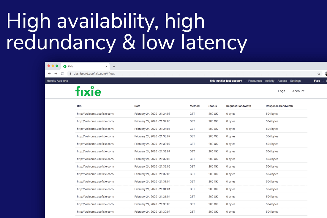Click the Response Bandwidth column header
This screenshot has width=327, height=218.
coord(279,106)
